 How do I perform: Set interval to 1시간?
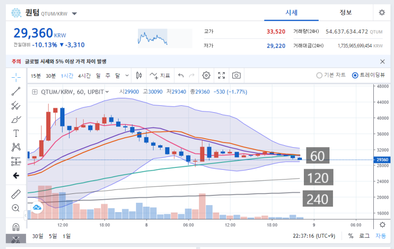pos(67,76)
